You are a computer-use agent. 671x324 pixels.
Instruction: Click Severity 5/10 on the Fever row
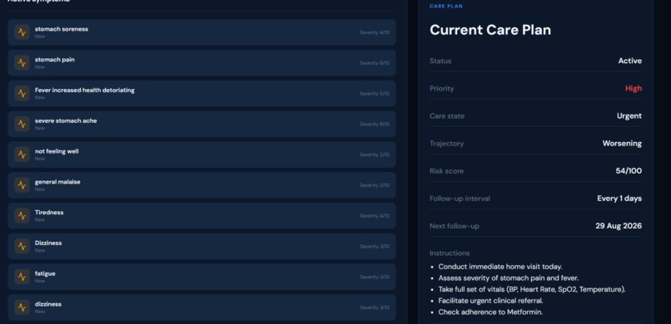[x=375, y=94]
